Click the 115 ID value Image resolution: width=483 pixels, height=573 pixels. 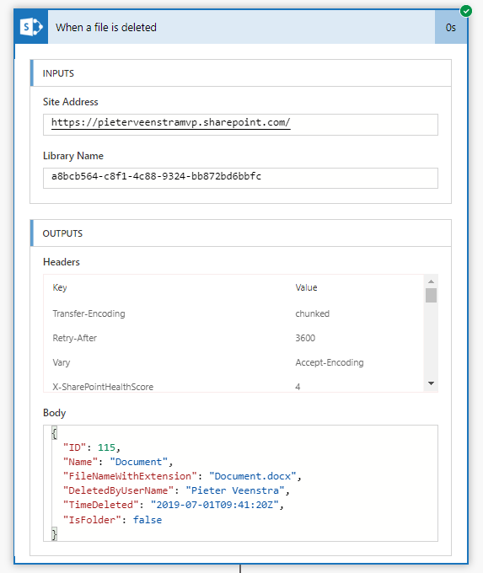106,447
